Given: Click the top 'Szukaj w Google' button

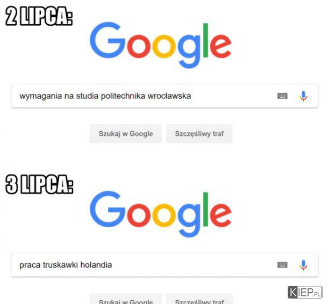Looking at the screenshot, I should click(x=126, y=134).
